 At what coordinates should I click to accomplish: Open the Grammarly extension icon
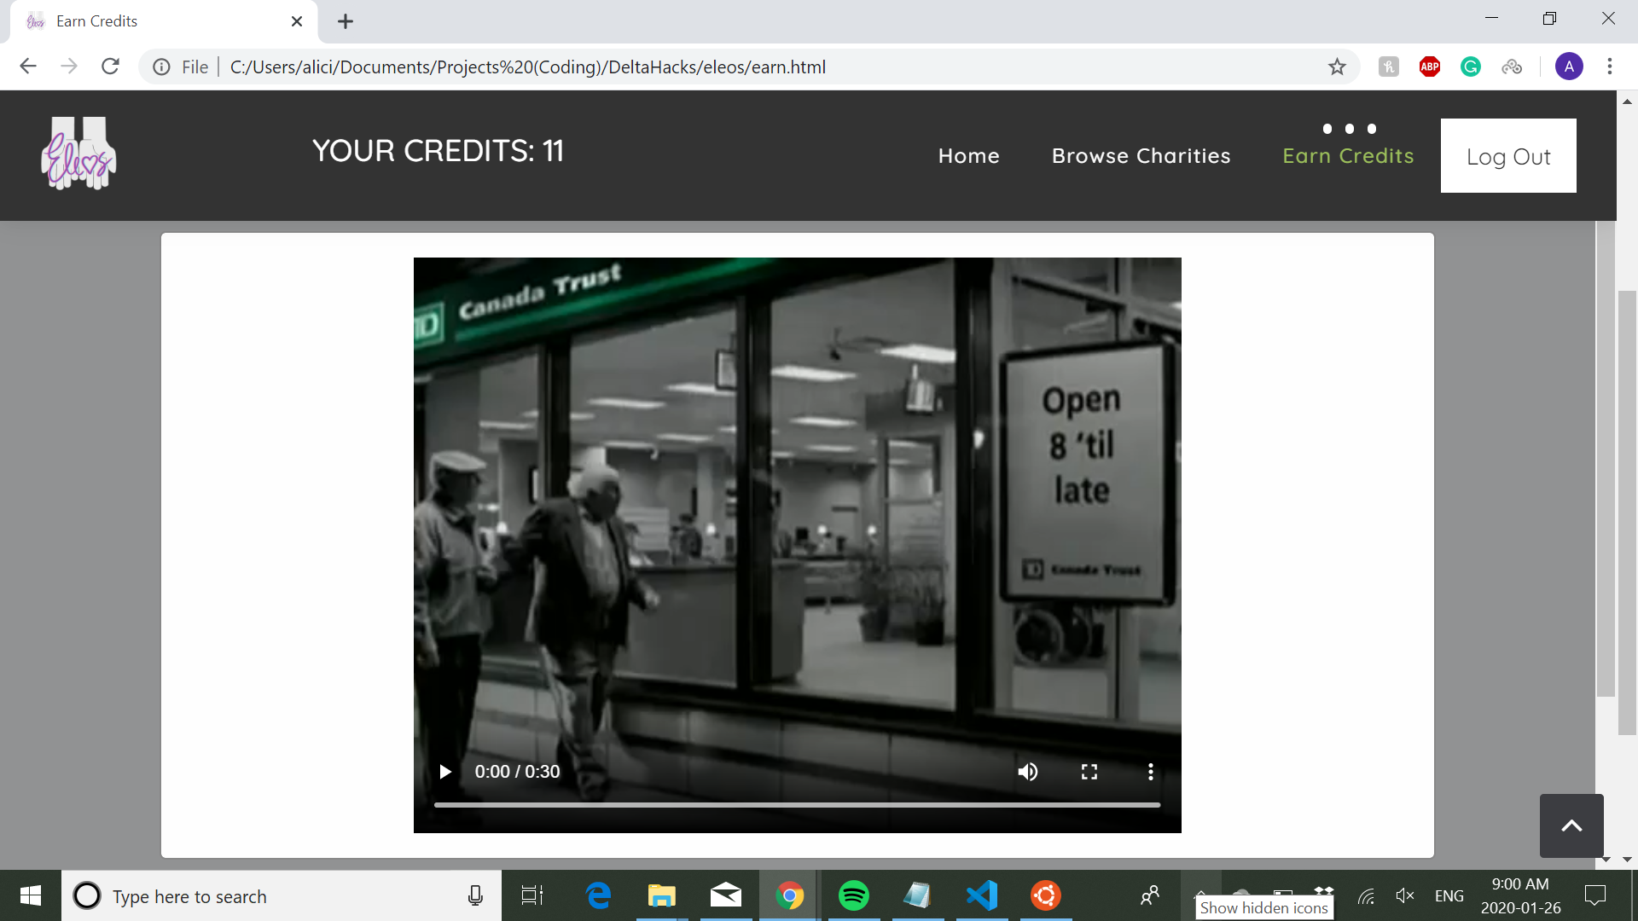coord(1471,67)
